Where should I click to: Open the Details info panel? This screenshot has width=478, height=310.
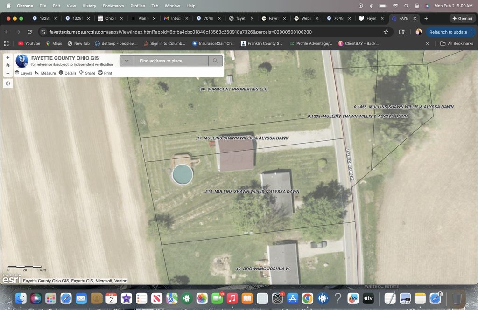coord(67,73)
